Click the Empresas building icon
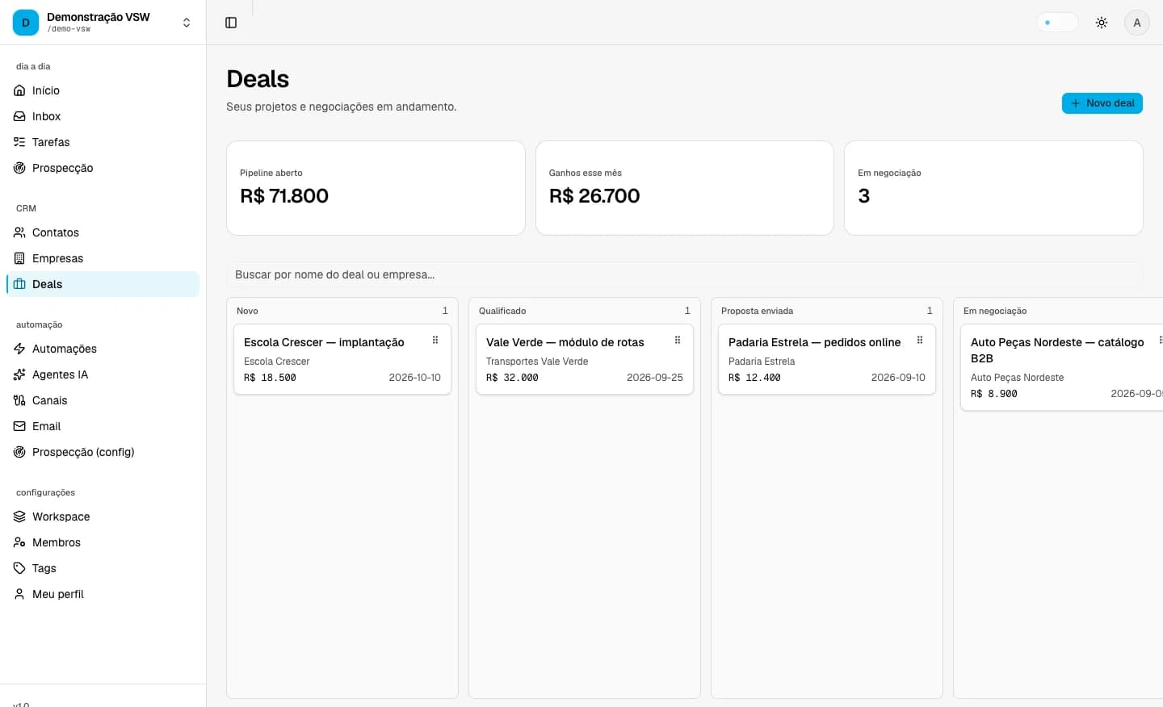This screenshot has height=707, width=1163. 19,258
